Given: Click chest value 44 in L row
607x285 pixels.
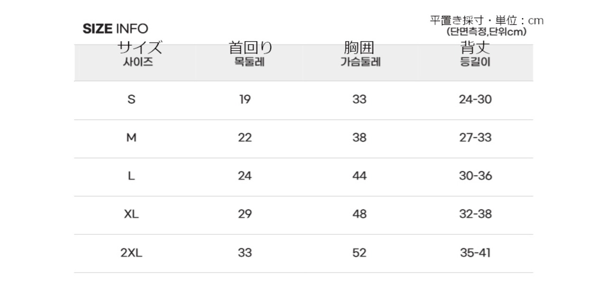Looking at the screenshot, I should (359, 176).
